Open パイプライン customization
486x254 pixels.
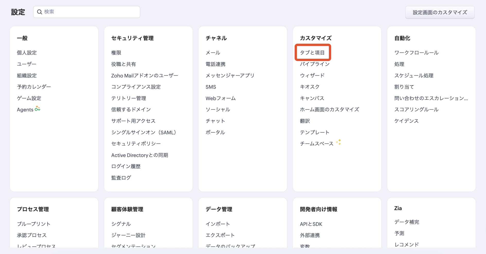[x=314, y=64]
